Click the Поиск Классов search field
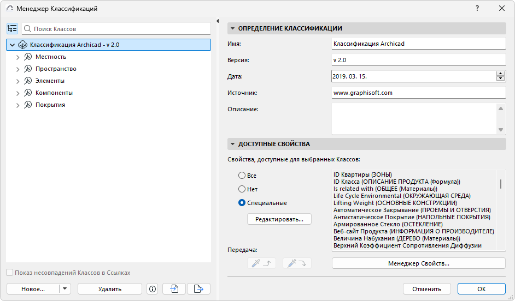This screenshot has width=515, height=301. [x=116, y=29]
